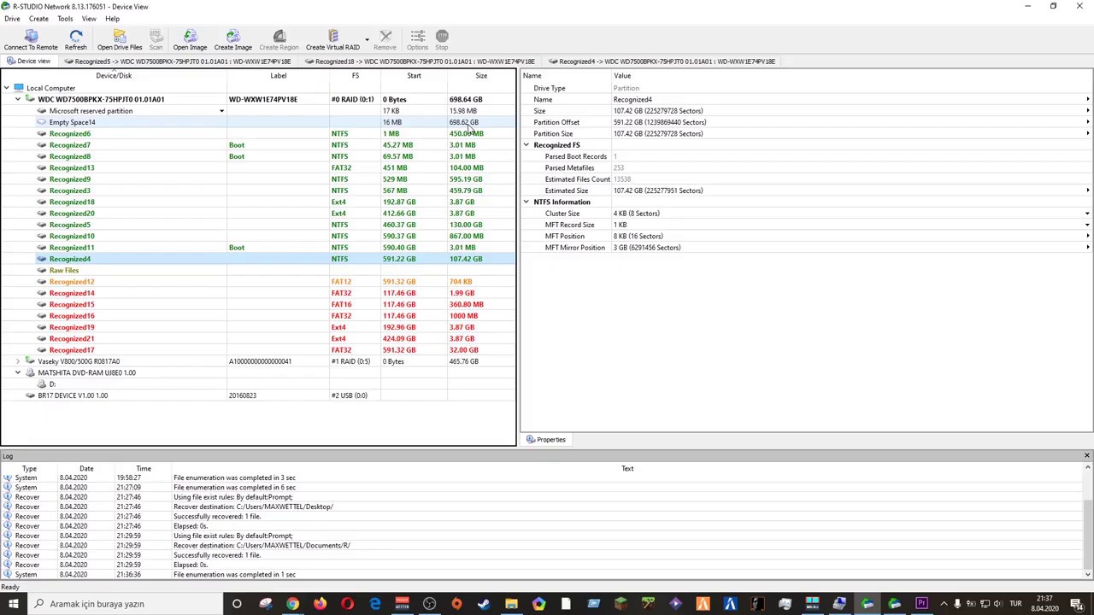Collapse the WDC WD7500BPKX drive node
Viewport: 1094px width, 615px height.
pos(17,99)
